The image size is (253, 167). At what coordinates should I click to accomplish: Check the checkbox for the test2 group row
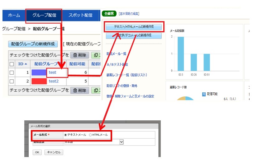pyautogui.click(x=12, y=81)
